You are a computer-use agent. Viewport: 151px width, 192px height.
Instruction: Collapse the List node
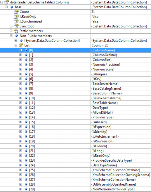point(16,45)
